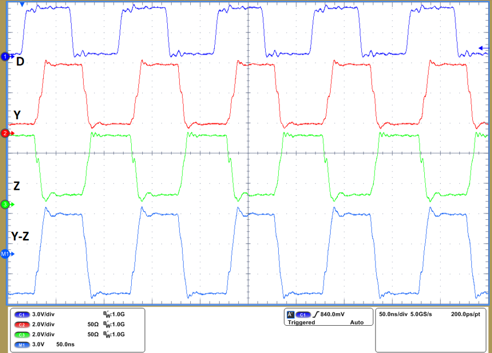Enable Auto trigger mode
Screen dimensions: 492x353
(357, 322)
